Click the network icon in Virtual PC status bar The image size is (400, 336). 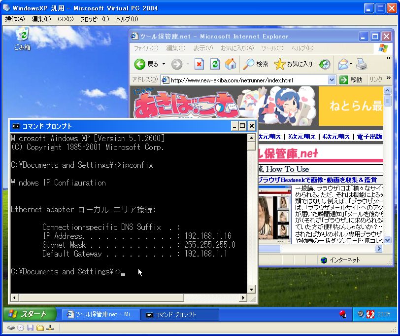[50, 328]
